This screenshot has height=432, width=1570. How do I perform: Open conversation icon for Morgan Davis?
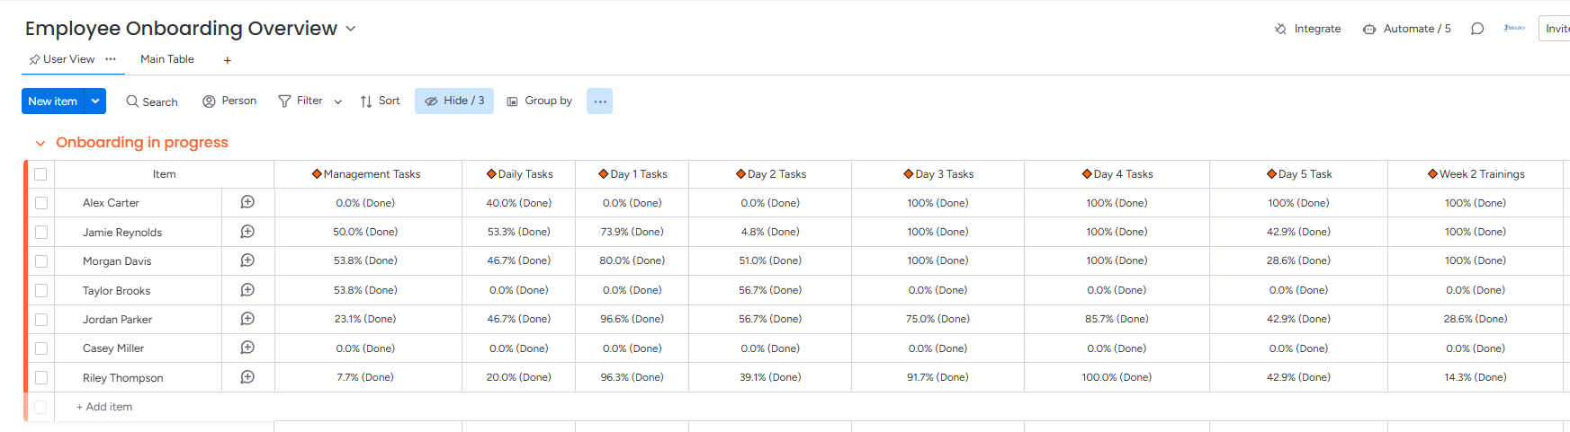point(247,260)
